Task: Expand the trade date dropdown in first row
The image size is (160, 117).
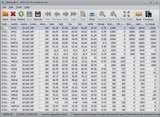Action: pos(9,28)
